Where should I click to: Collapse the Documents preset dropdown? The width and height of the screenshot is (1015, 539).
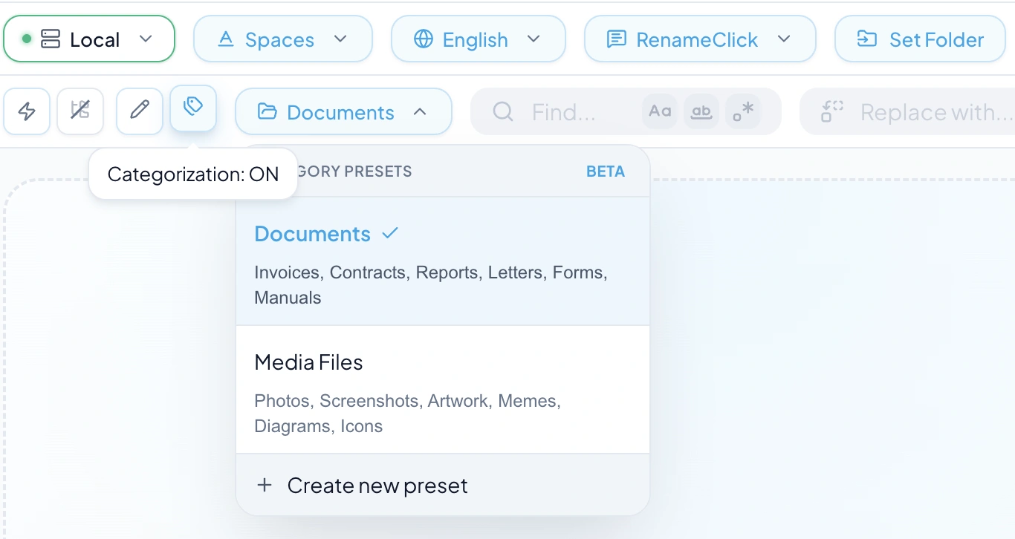point(421,111)
